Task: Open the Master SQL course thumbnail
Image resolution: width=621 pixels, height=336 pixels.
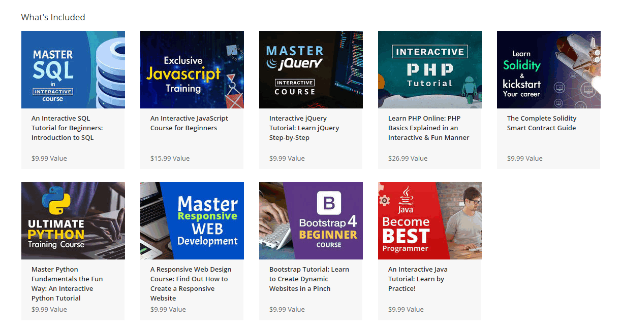Action: pyautogui.click(x=73, y=69)
